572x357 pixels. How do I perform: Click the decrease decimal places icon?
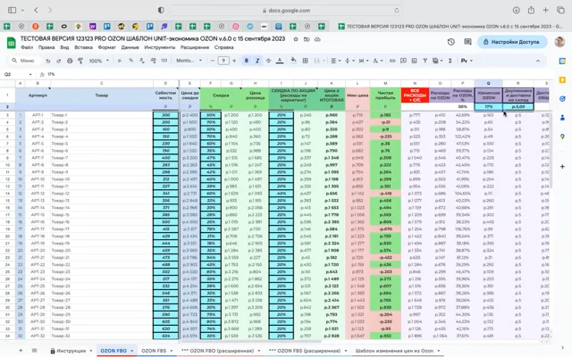pos(142,61)
